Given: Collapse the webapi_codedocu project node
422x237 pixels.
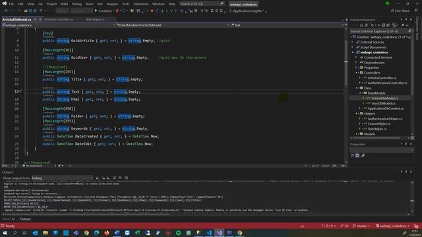Looking at the screenshot, I should click(353, 53).
